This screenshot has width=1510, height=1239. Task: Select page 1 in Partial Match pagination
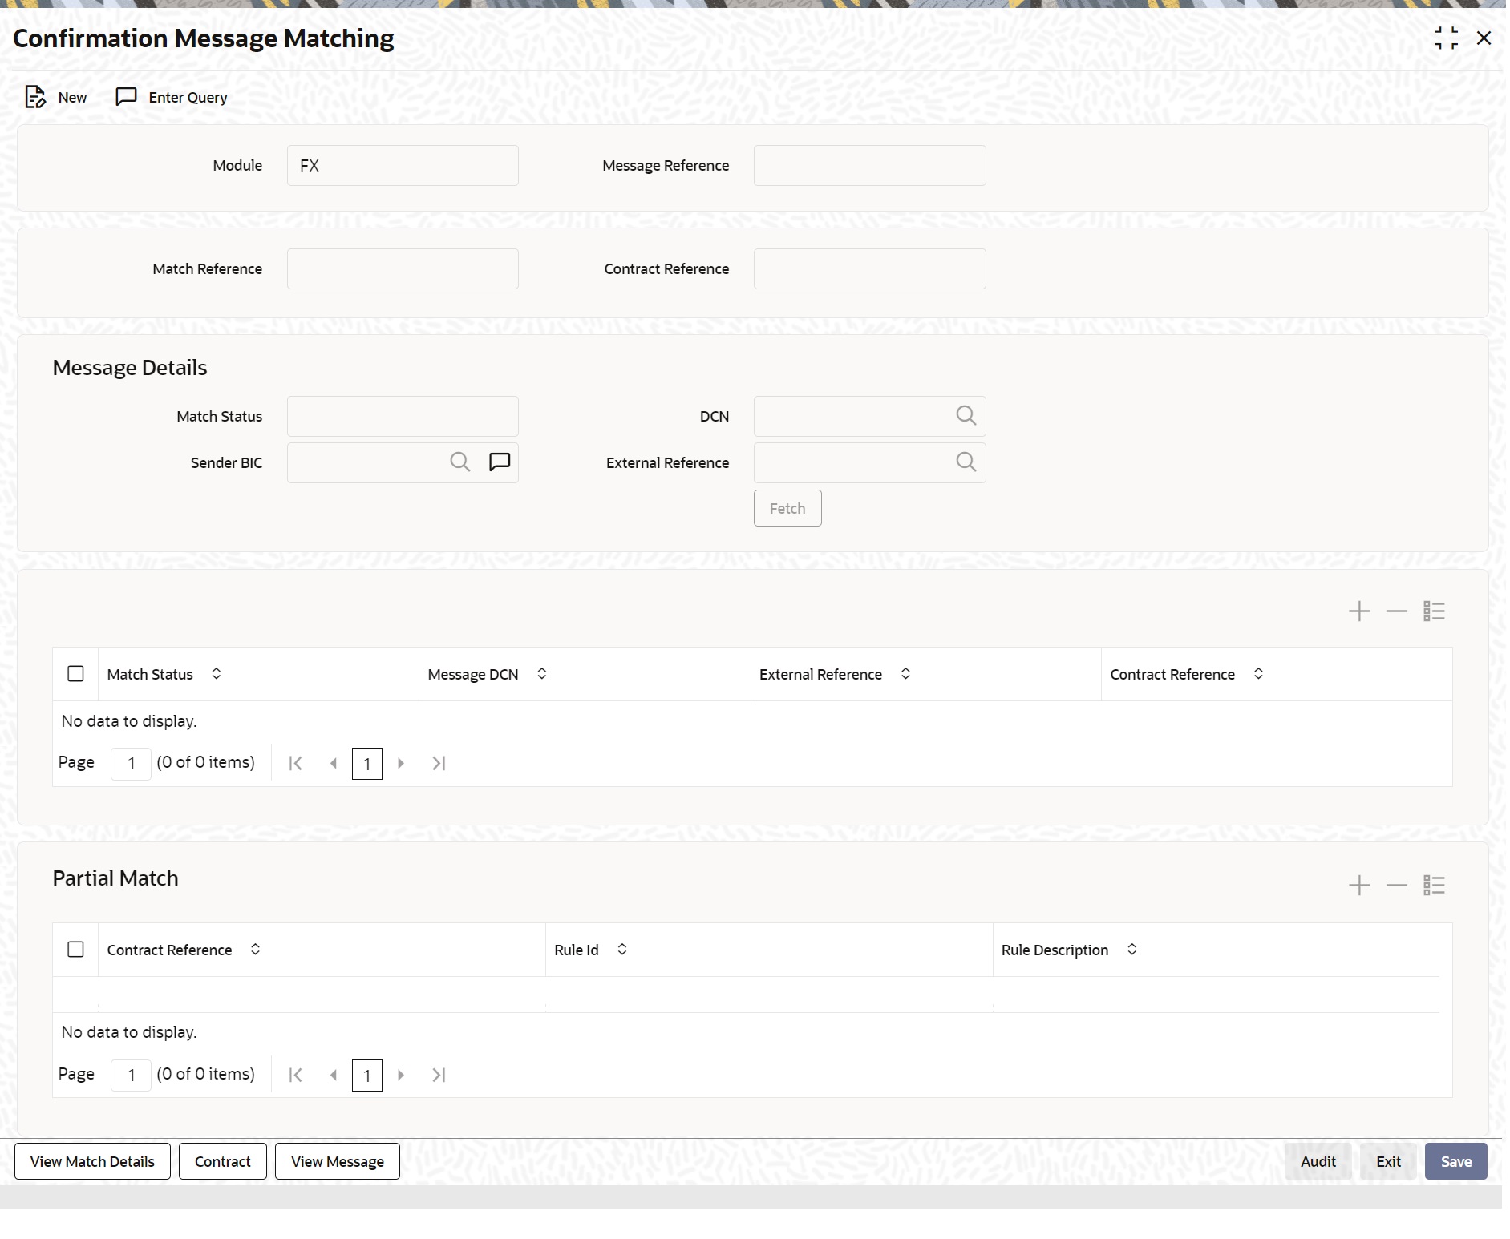coord(367,1076)
